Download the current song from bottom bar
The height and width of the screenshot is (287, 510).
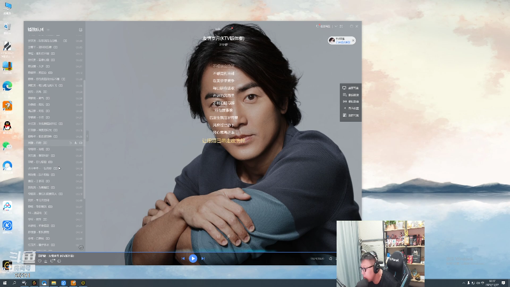(46, 261)
